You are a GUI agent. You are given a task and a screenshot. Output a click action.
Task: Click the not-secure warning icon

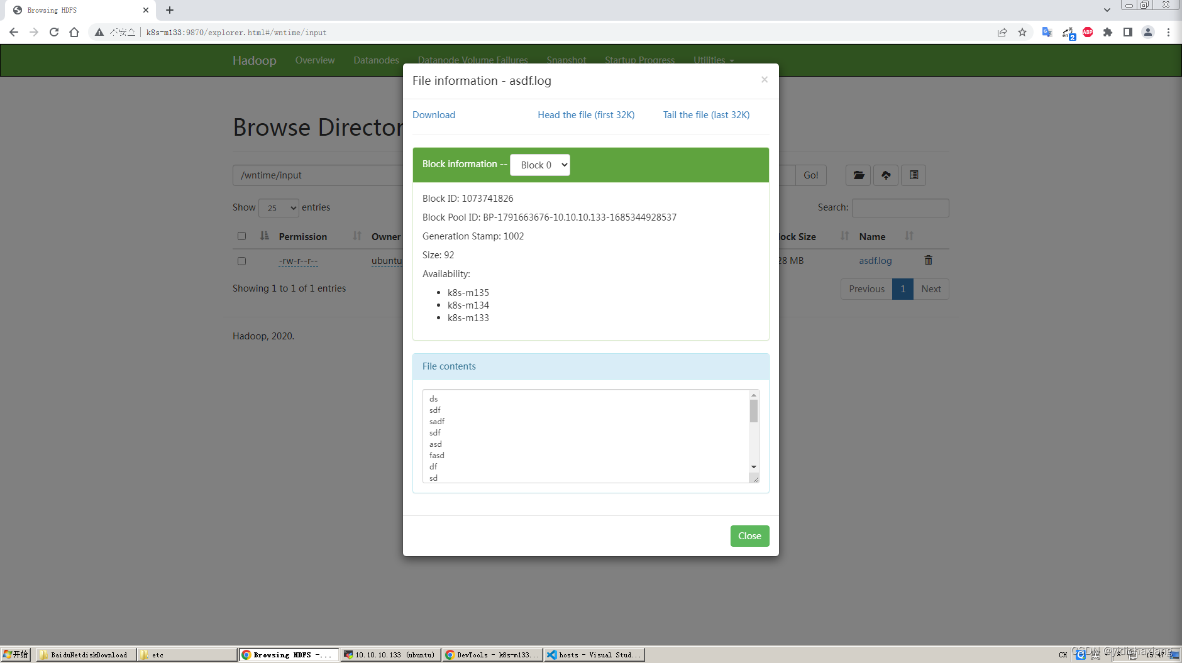pos(99,32)
